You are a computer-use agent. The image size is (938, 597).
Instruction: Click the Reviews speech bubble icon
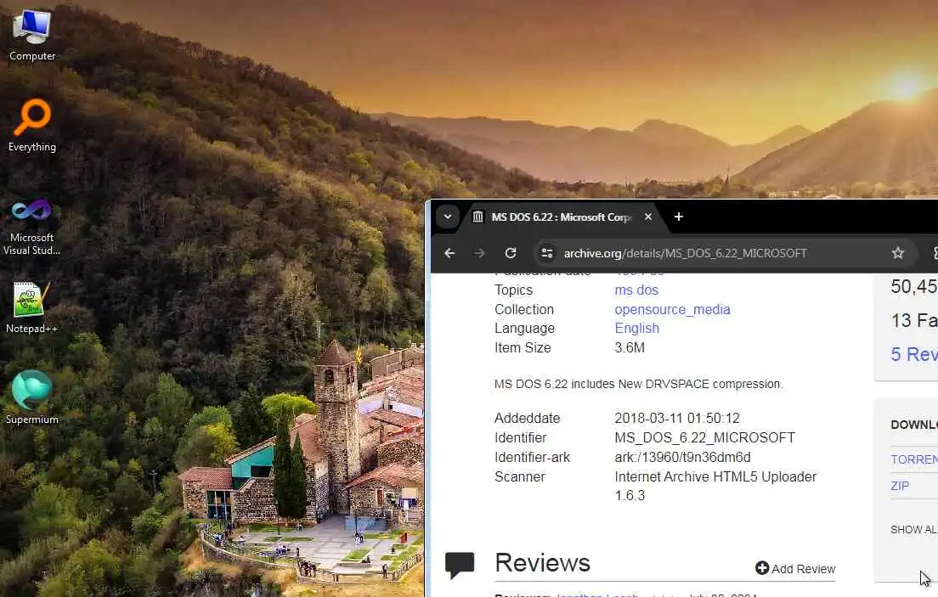pyautogui.click(x=460, y=565)
